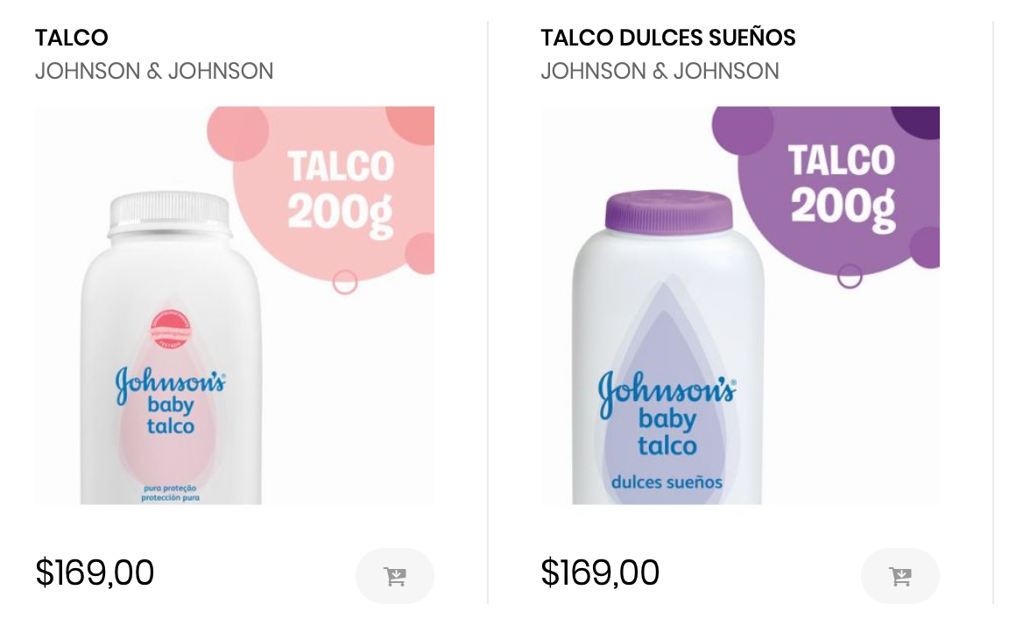Click the small hollow purple circle

(x=850, y=276)
